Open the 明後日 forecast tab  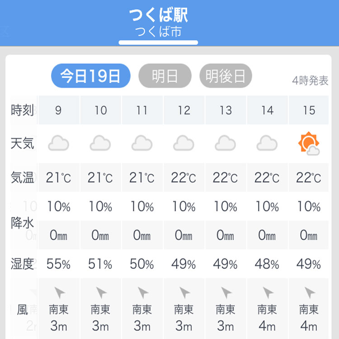tap(226, 75)
